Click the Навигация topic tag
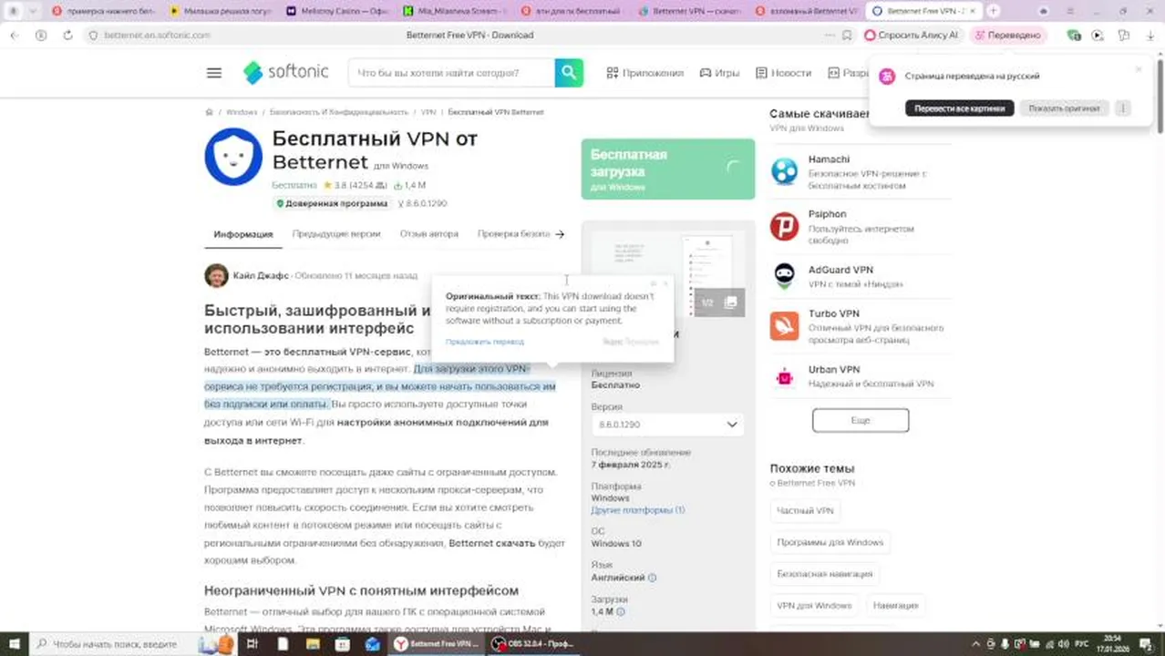This screenshot has width=1165, height=656. coord(895,605)
